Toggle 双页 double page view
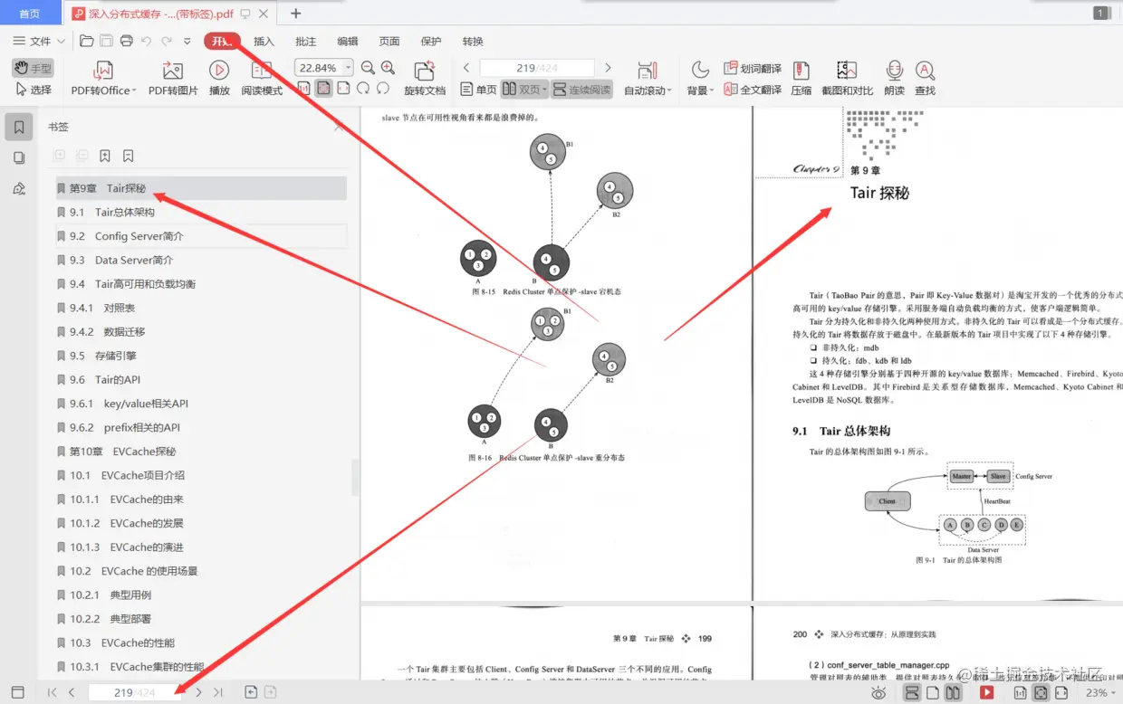1123x704 pixels. (525, 90)
